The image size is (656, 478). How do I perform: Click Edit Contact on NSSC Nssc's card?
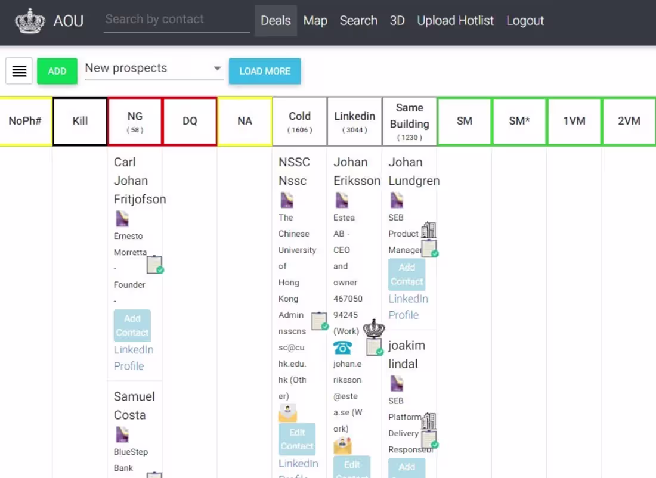[x=297, y=439]
